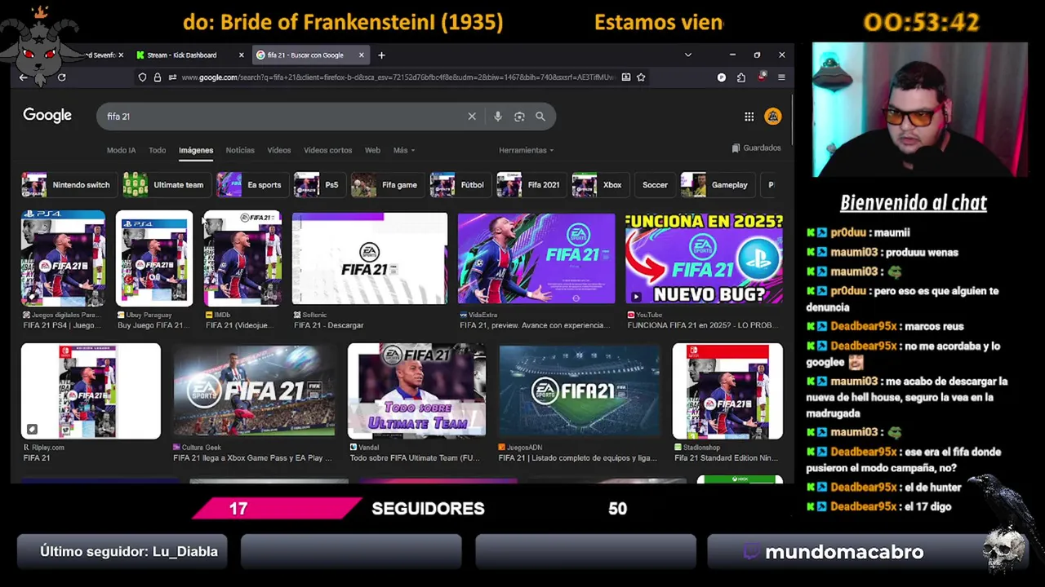Filter by Soccer chip

655,185
